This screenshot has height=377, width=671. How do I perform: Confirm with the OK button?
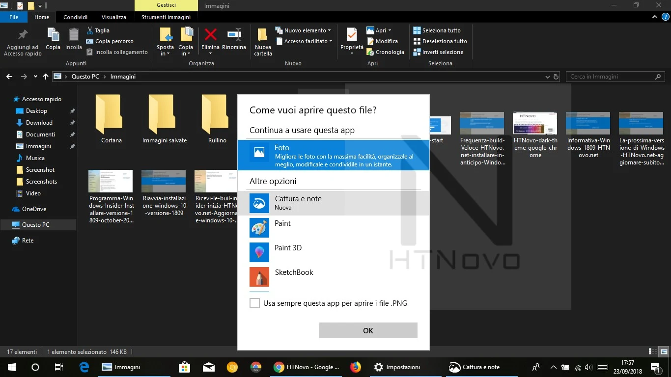point(368,330)
